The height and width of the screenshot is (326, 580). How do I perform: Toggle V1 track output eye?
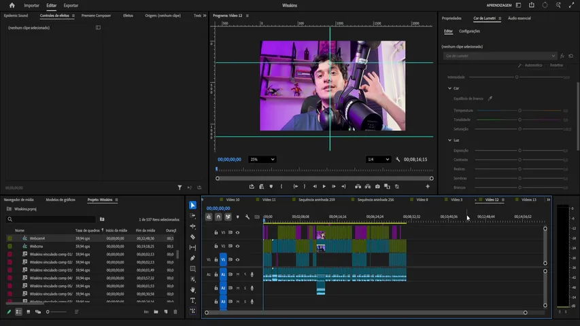click(x=237, y=259)
